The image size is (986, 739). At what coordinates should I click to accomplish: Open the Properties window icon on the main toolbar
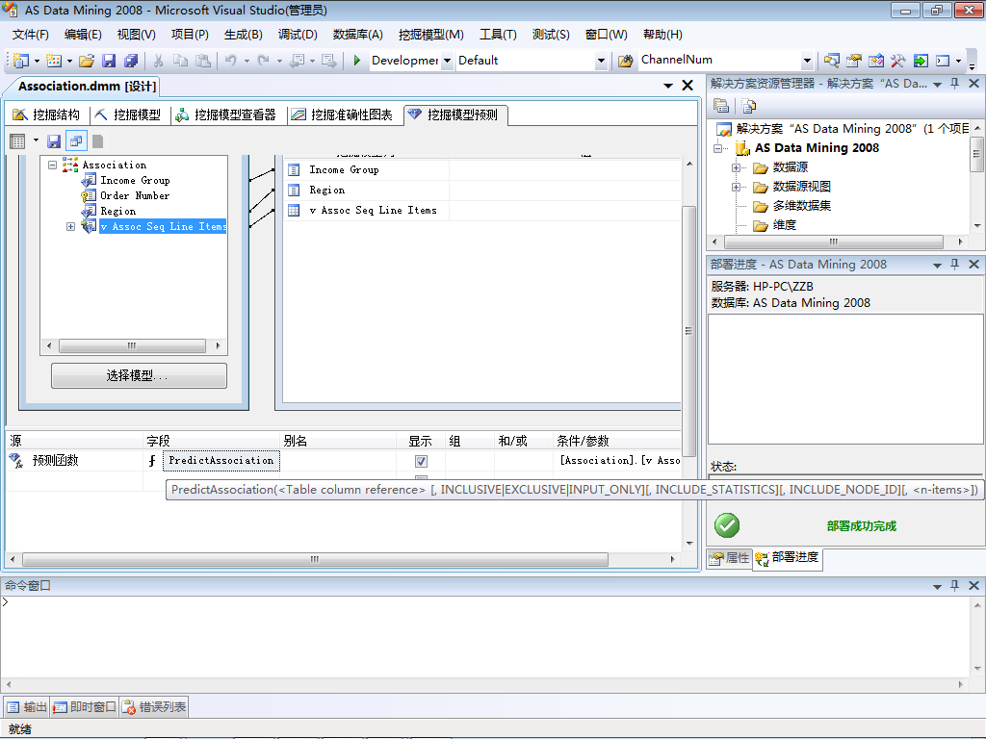pyautogui.click(x=853, y=61)
